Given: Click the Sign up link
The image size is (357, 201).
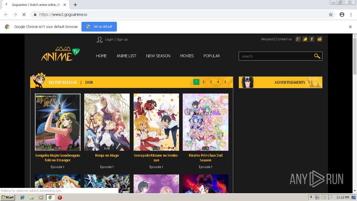Looking at the screenshot, I should (122, 39).
